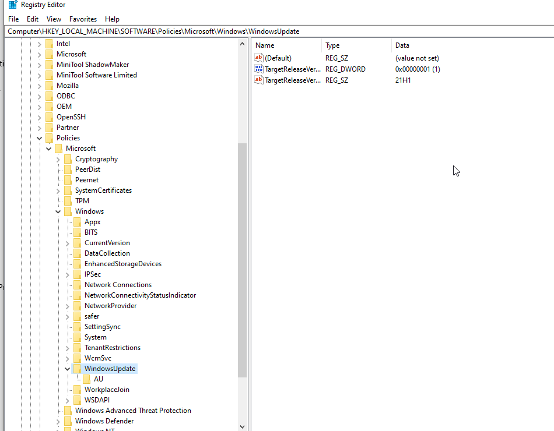Screen dimensions: 554x431
Task: Click the DataCollection folder icon
Action: (78, 253)
